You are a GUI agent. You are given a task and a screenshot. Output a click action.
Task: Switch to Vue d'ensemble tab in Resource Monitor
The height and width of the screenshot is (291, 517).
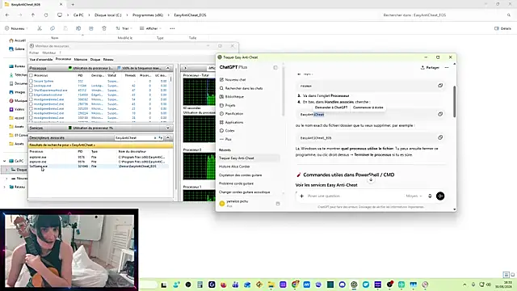pos(41,59)
